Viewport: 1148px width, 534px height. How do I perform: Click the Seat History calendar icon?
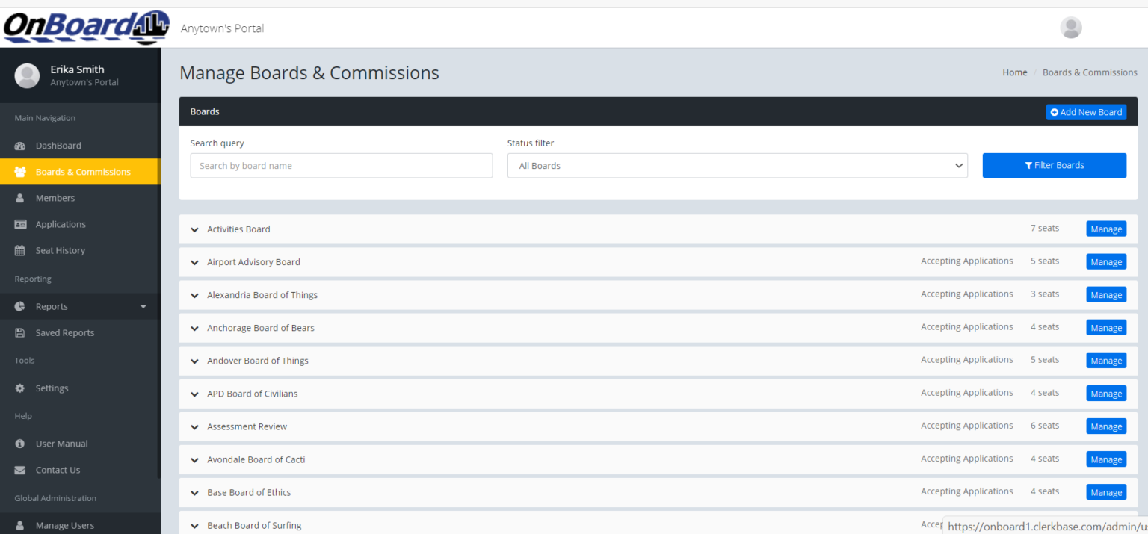(20, 251)
